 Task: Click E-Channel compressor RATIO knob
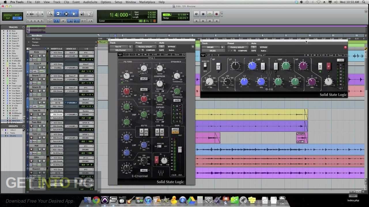coord(159,68)
